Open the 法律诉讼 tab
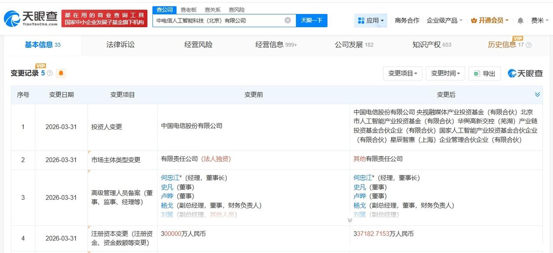Image resolution: width=553 pixels, height=253 pixels. (x=120, y=45)
